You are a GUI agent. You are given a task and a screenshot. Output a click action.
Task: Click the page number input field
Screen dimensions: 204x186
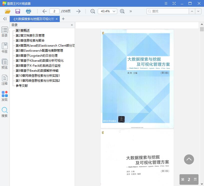54,11
